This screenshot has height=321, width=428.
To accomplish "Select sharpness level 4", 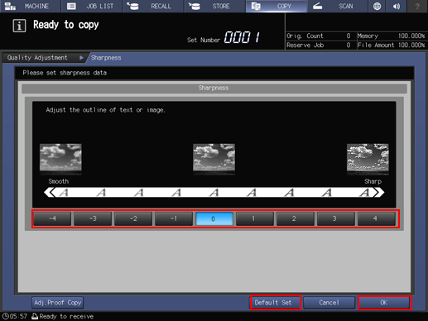I will click(376, 218).
